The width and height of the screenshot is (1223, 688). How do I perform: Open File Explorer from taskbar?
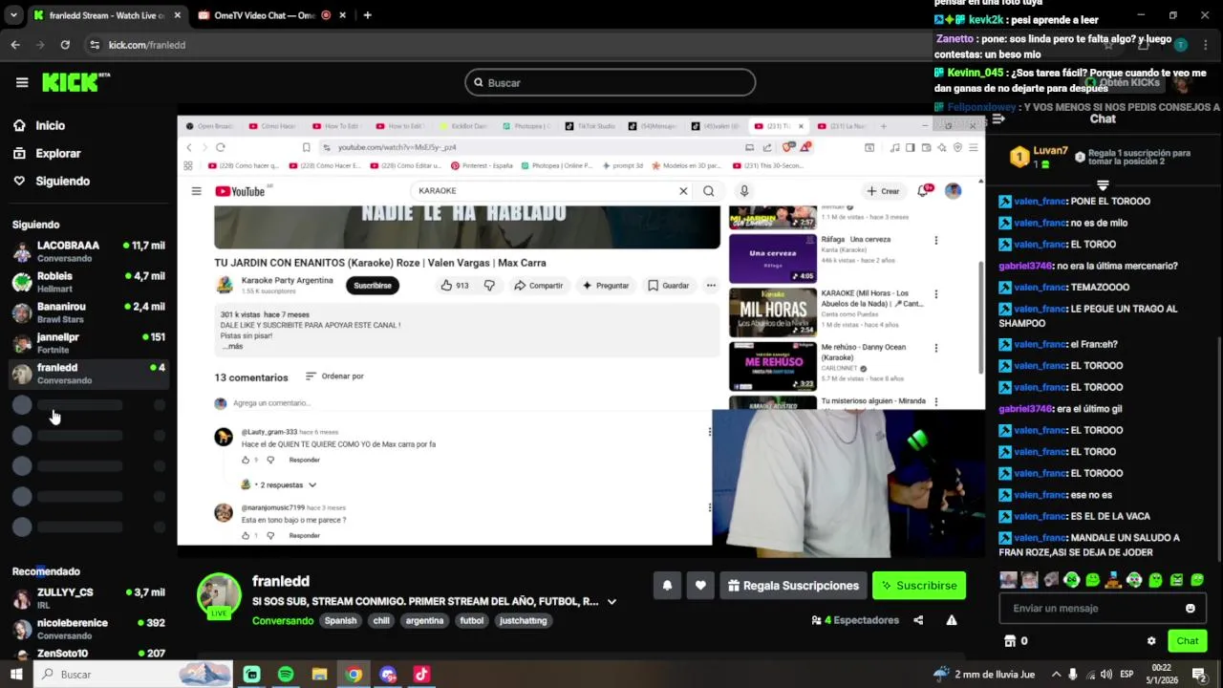(319, 675)
